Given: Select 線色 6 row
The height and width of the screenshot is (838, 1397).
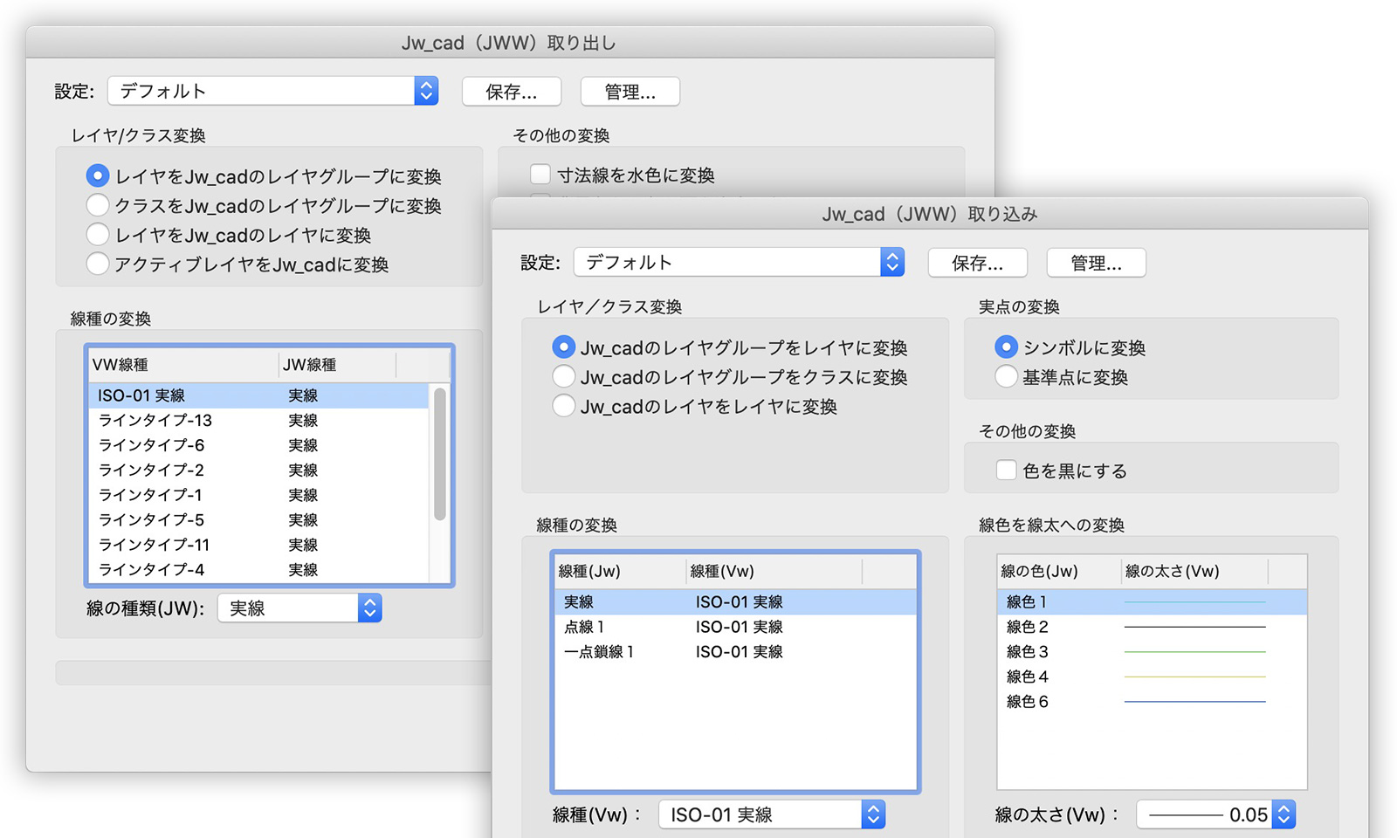Looking at the screenshot, I should pos(1152,701).
